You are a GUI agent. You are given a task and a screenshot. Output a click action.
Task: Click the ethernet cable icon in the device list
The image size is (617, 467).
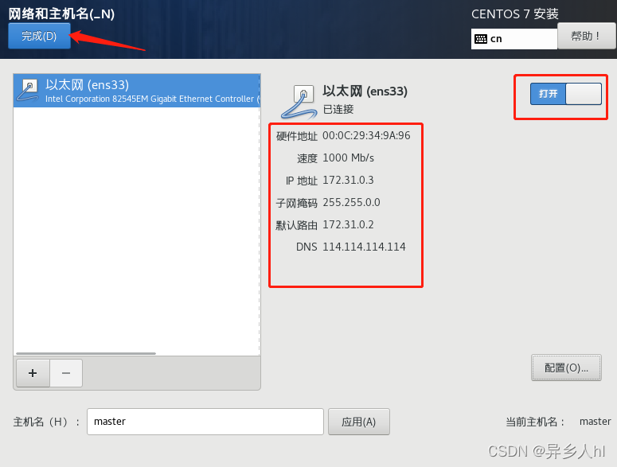pyautogui.click(x=28, y=90)
